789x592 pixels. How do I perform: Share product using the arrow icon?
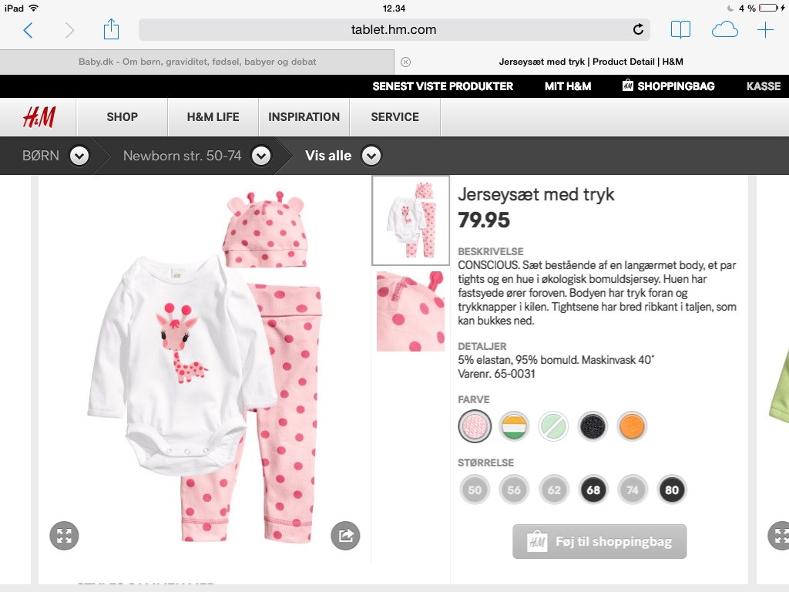(345, 535)
